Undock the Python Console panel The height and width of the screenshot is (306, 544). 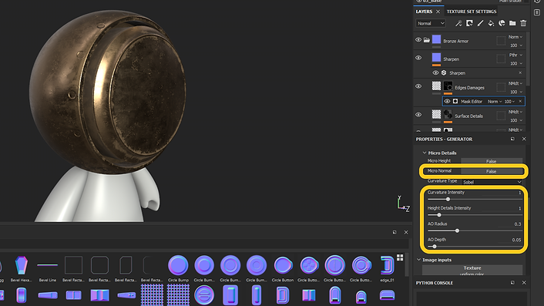coord(512,283)
